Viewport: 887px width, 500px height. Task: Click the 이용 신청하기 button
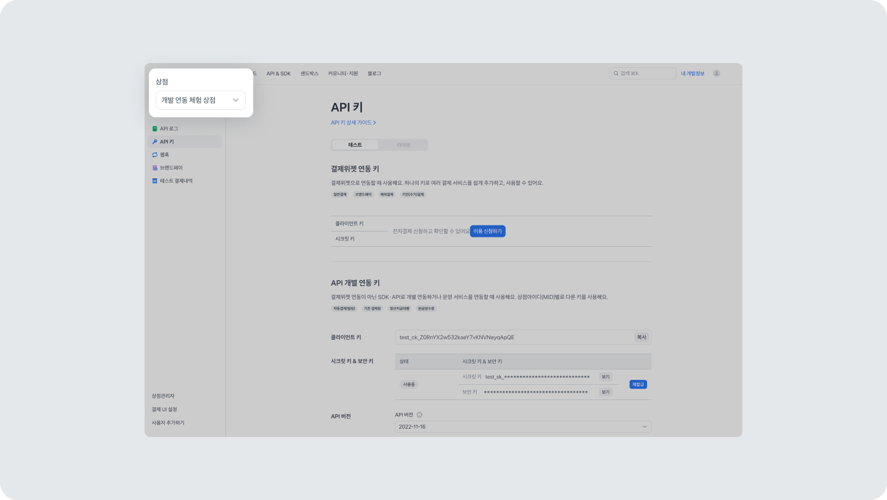488,231
